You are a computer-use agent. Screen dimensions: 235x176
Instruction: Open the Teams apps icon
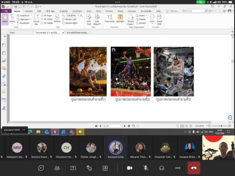(x=105, y=168)
